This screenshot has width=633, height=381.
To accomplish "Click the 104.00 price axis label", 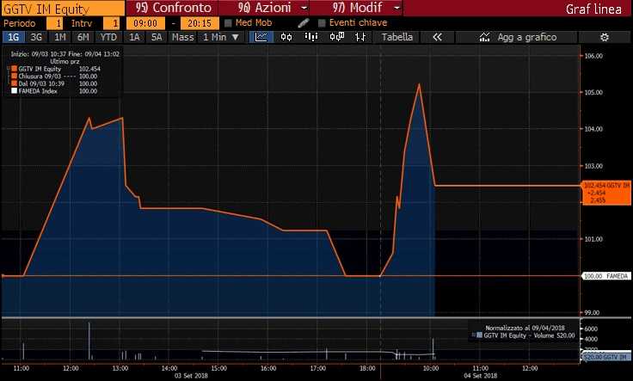I will point(593,129).
